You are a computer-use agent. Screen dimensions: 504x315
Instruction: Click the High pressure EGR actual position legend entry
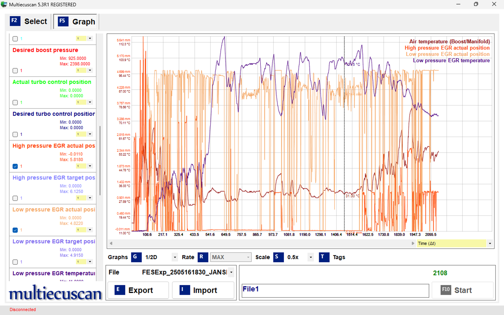447,48
